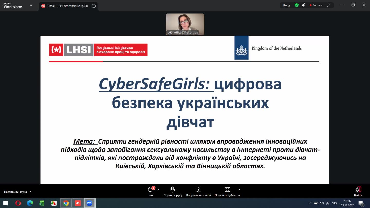Viewport: 370px width, 208px height.
Task: Open the more options ellipsis on screen tab
Action: [94, 6]
